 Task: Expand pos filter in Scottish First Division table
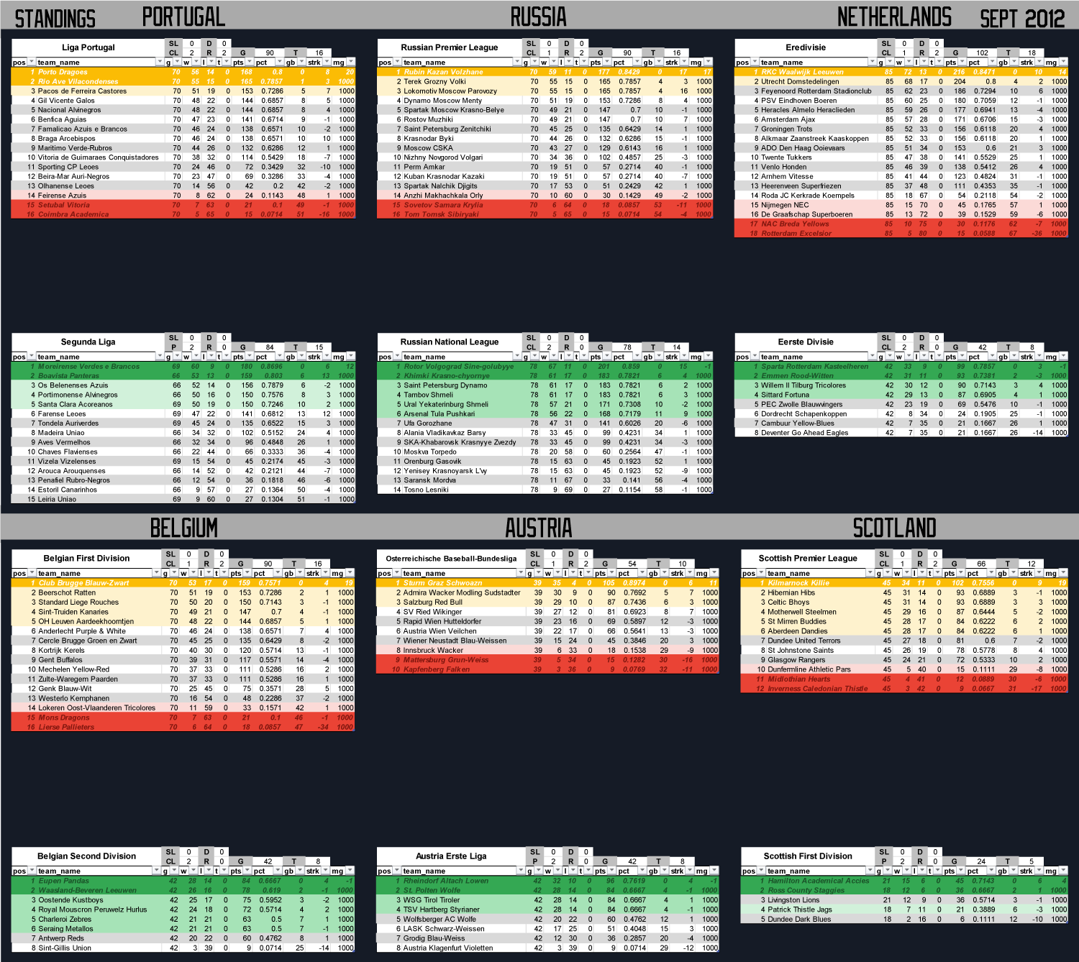[760, 871]
